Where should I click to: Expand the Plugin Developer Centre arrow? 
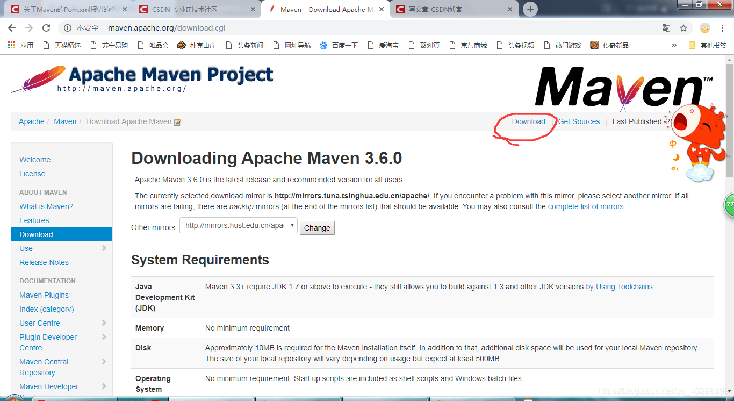[104, 337]
